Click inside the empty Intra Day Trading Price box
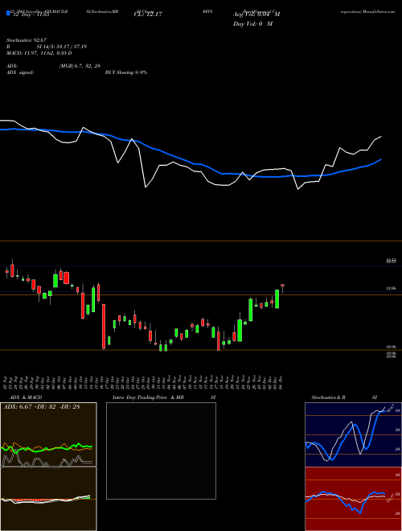The width and height of the screenshot is (402, 531). (161, 451)
